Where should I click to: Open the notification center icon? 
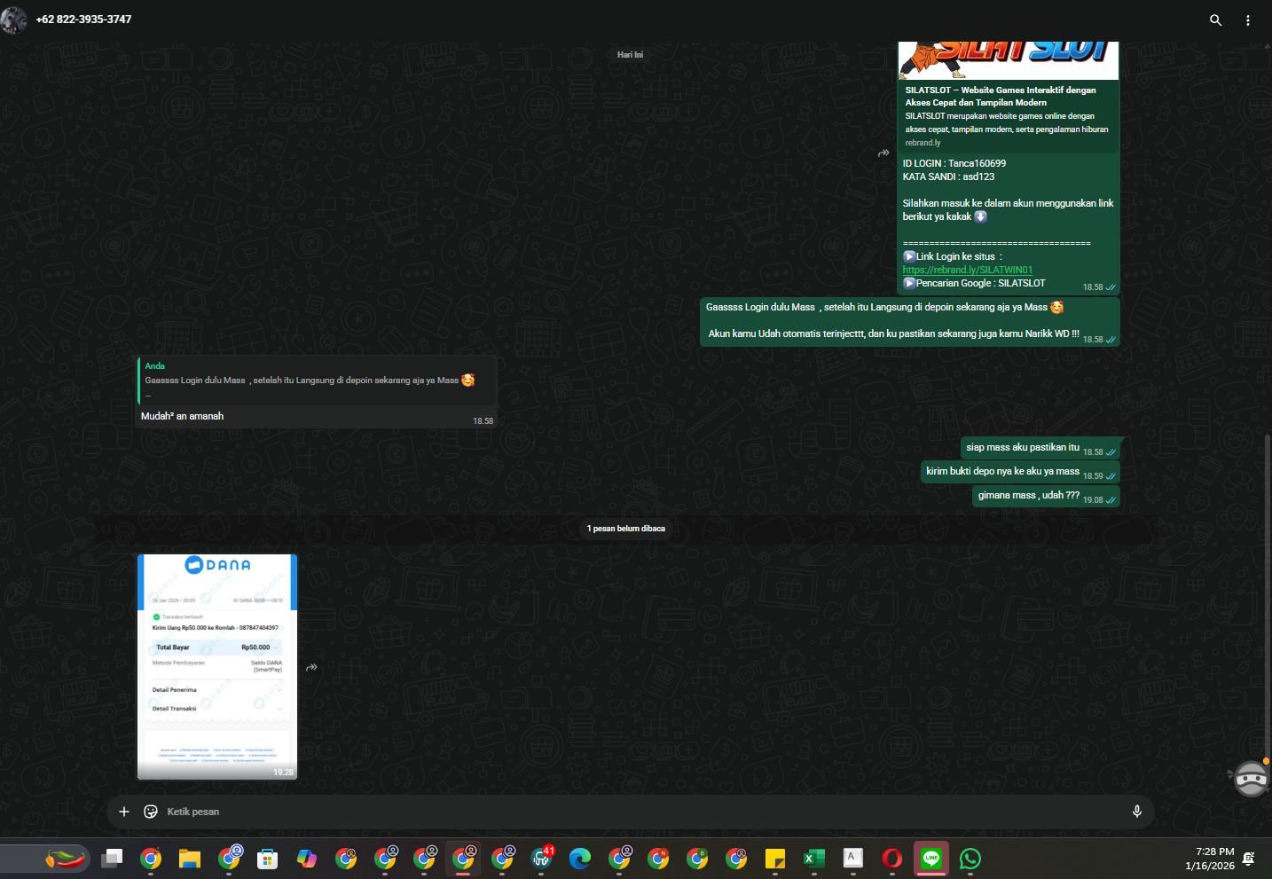1249,859
